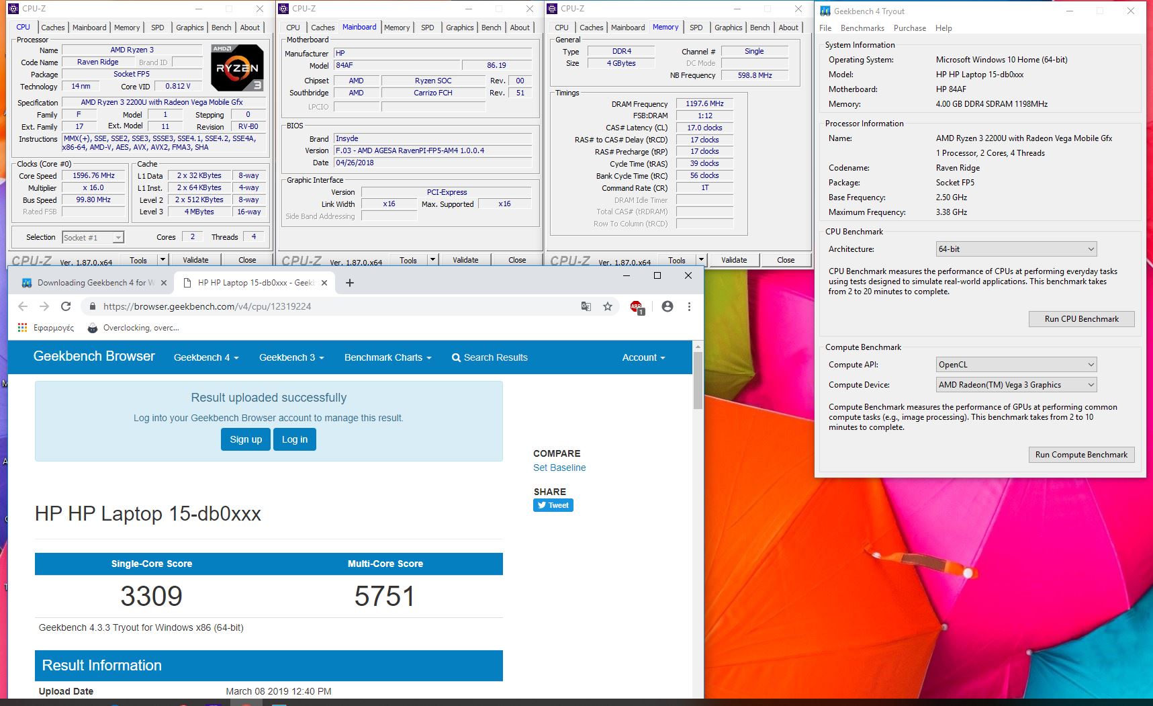Open the File menu in Geekbench
This screenshot has height=706, width=1153.
pos(825,28)
